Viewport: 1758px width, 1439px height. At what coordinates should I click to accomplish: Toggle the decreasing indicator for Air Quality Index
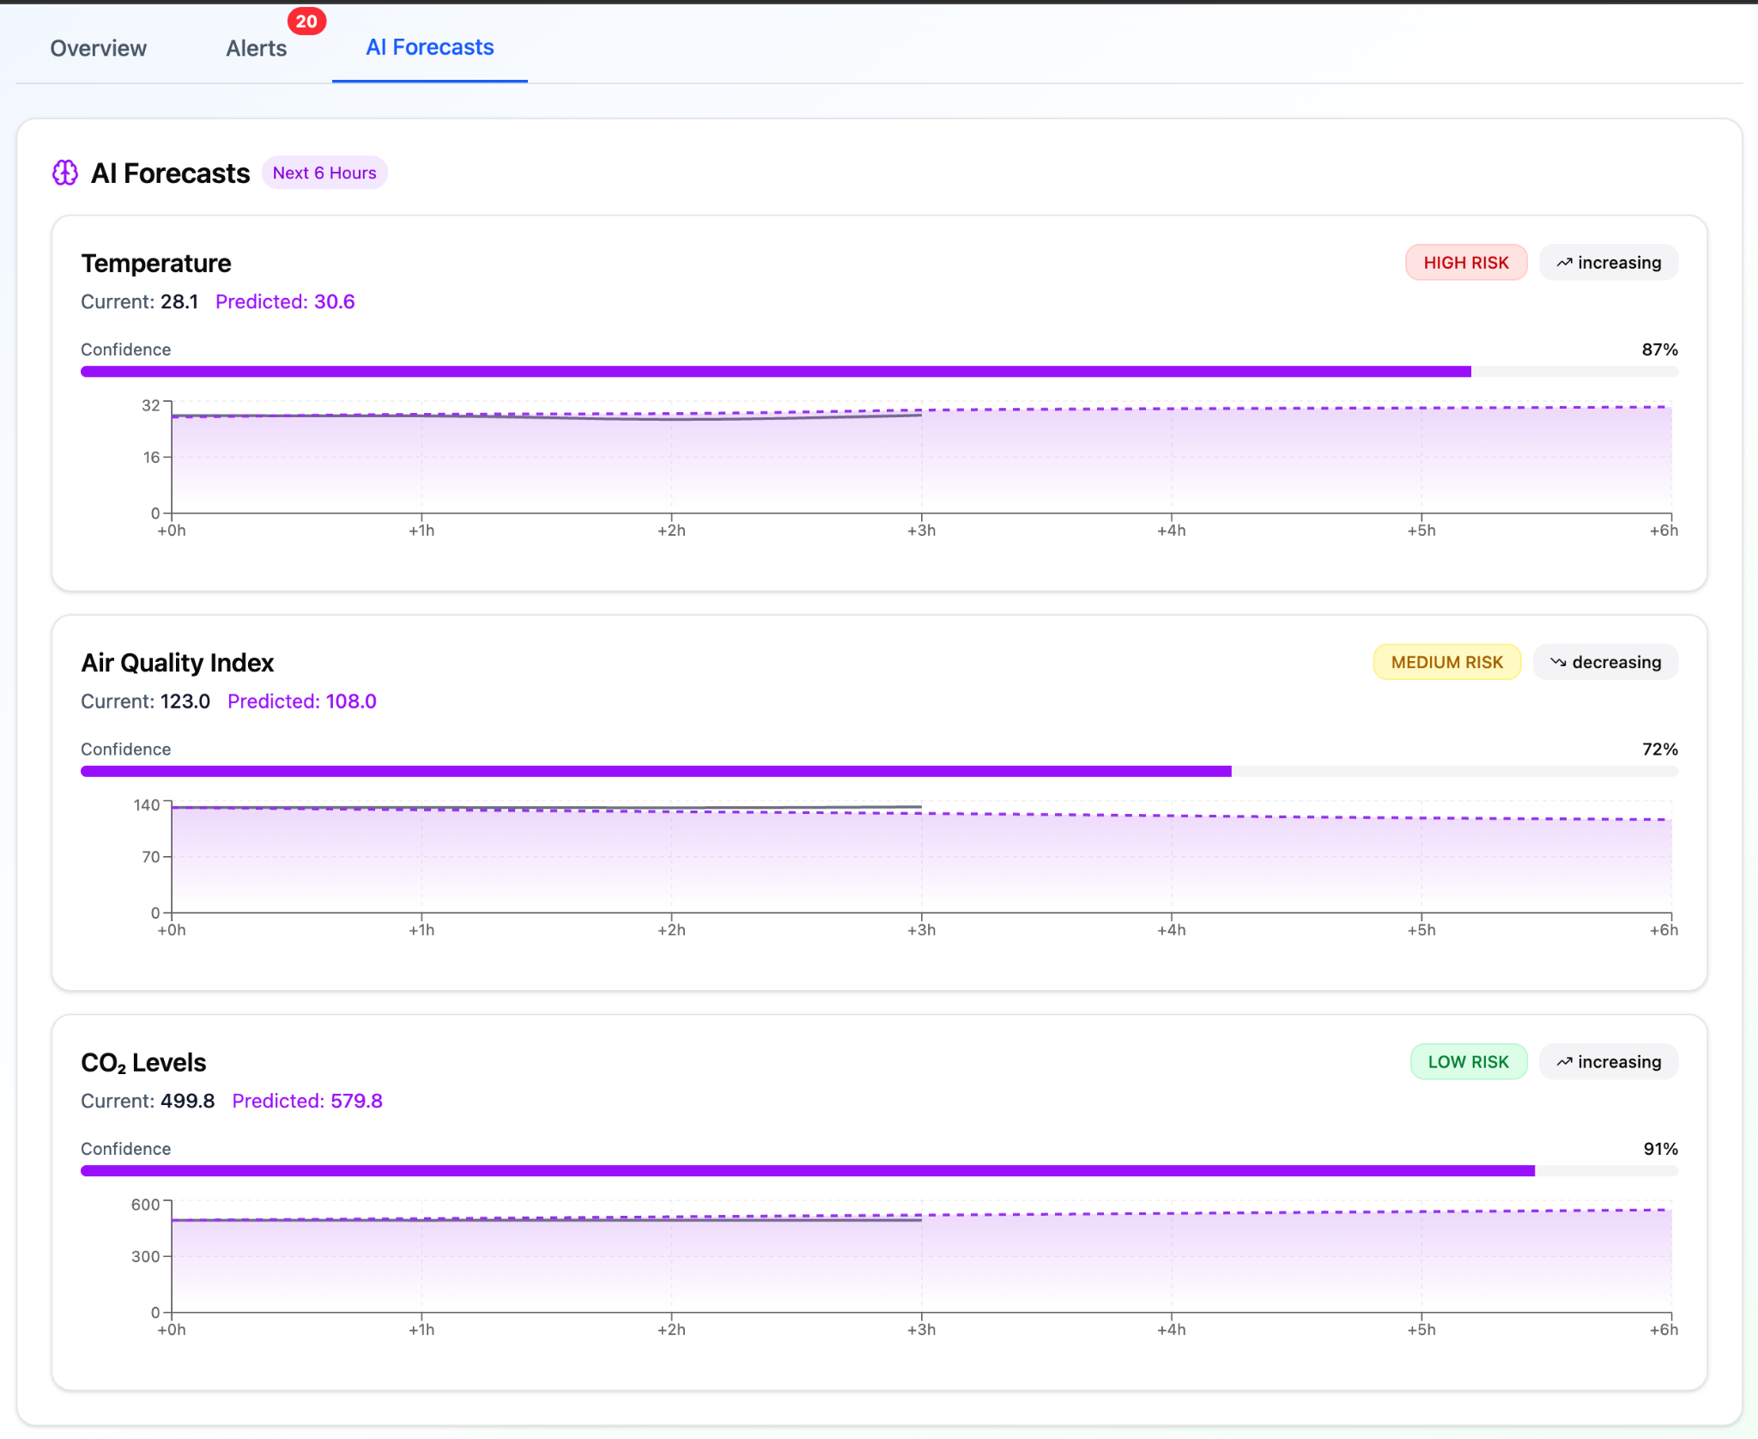(1605, 662)
